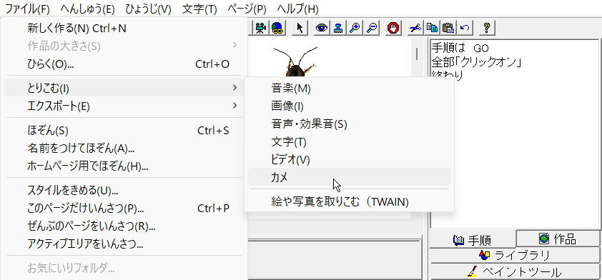Click the yellow question mark help icon
The image size is (602, 280).
click(487, 28)
